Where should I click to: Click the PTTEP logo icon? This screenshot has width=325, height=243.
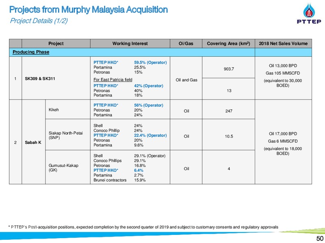[x=309, y=13]
